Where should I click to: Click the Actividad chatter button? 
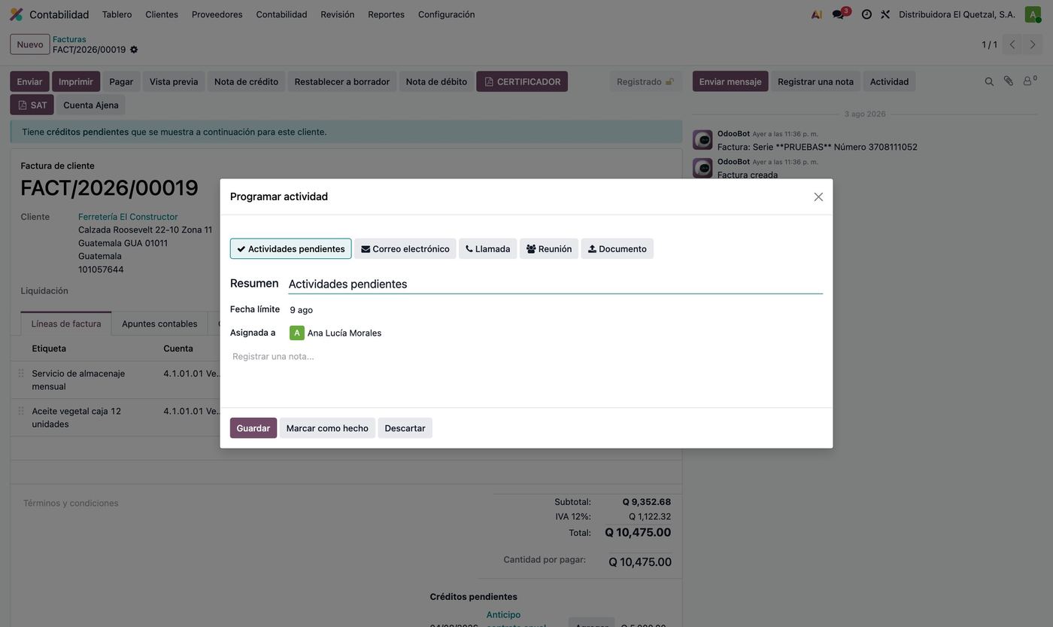point(889,81)
